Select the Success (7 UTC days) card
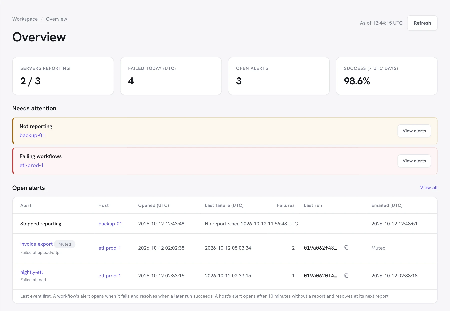450x311 pixels. coord(387,76)
